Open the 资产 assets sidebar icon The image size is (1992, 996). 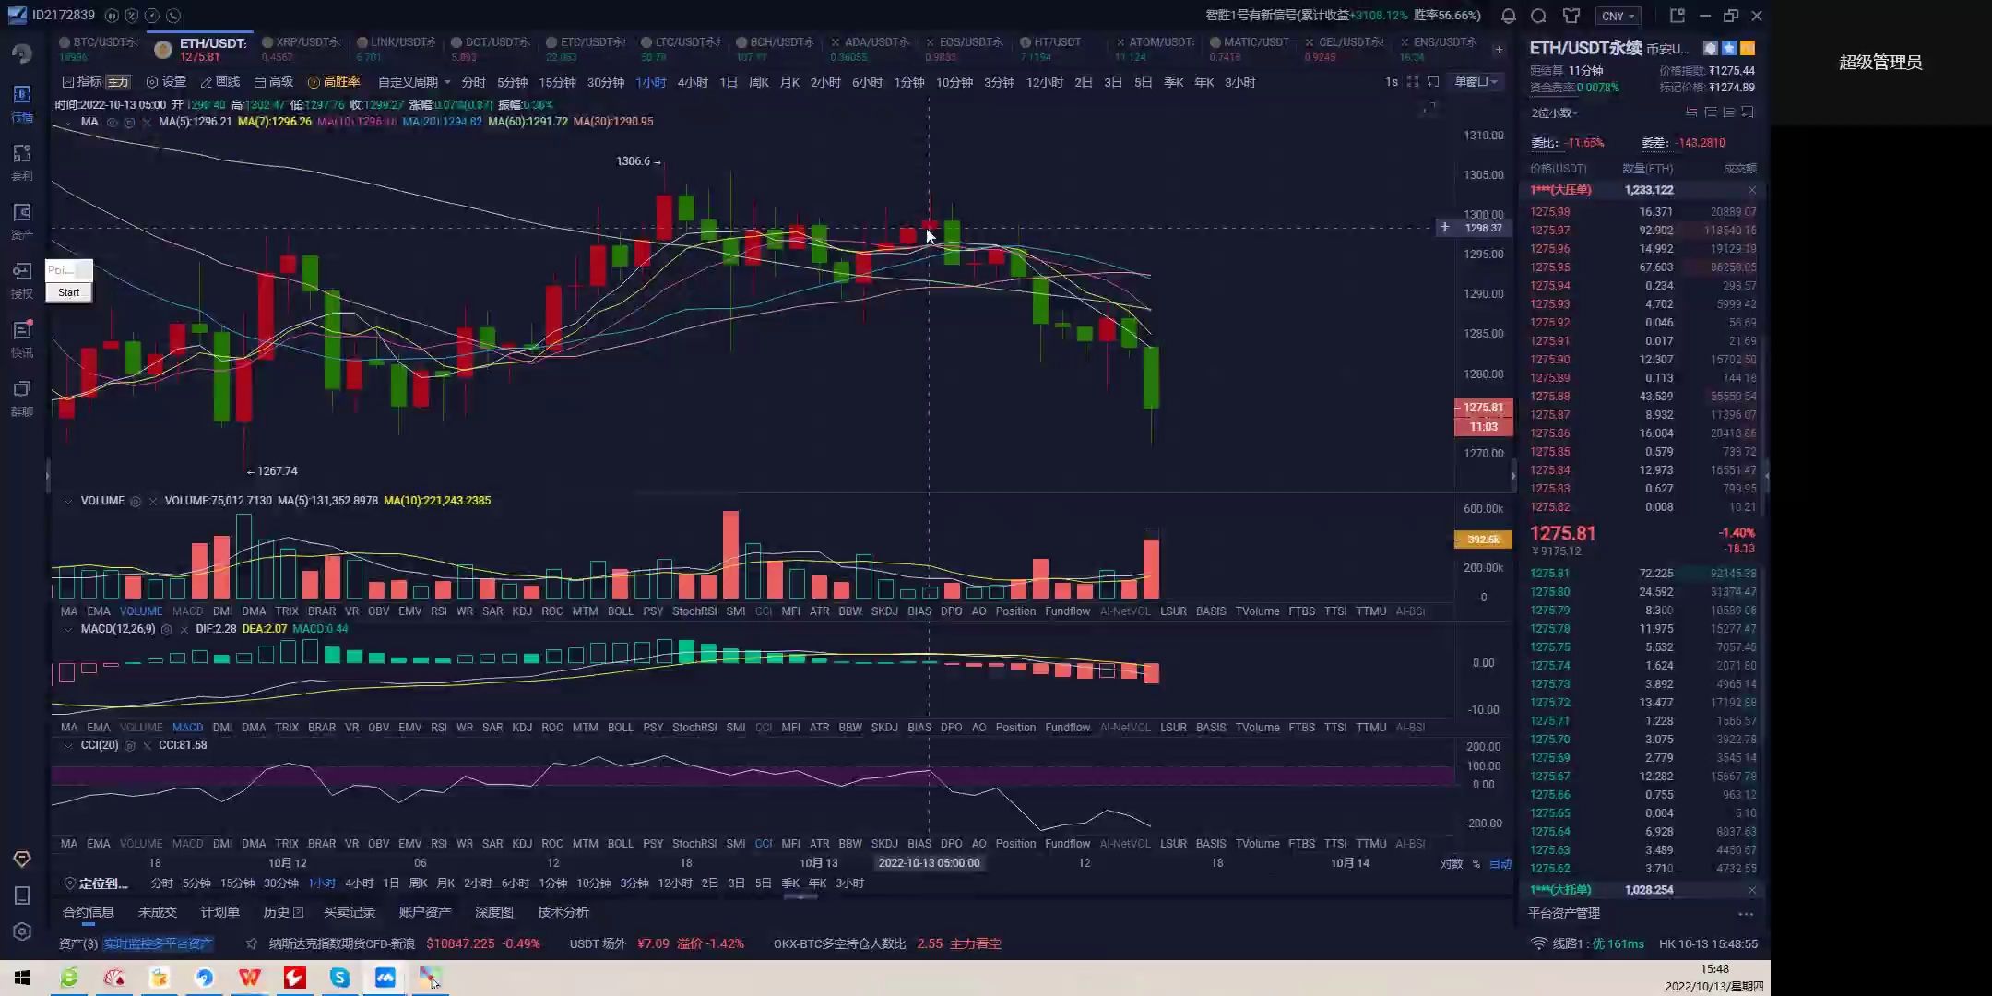(x=22, y=221)
